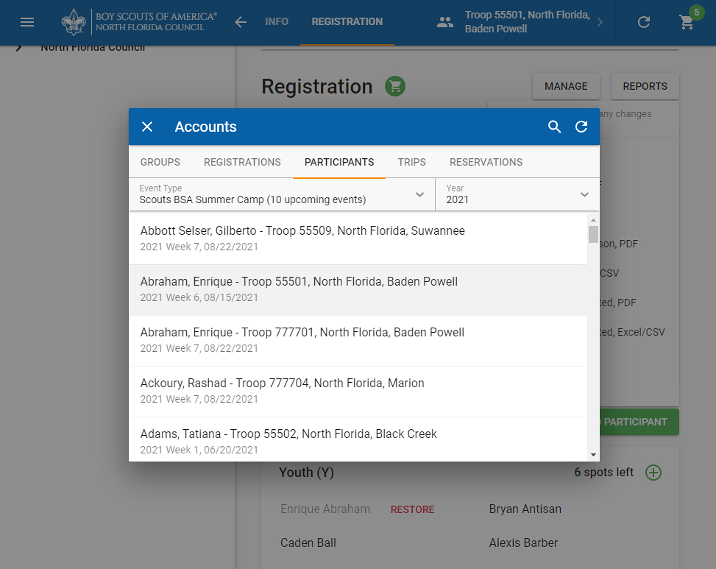Select Ackoury, Rashad Troop 777704 row
The image size is (716, 569).
[358, 392]
